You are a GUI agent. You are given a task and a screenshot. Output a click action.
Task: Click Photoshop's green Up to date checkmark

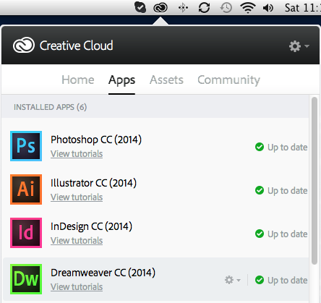260,147
